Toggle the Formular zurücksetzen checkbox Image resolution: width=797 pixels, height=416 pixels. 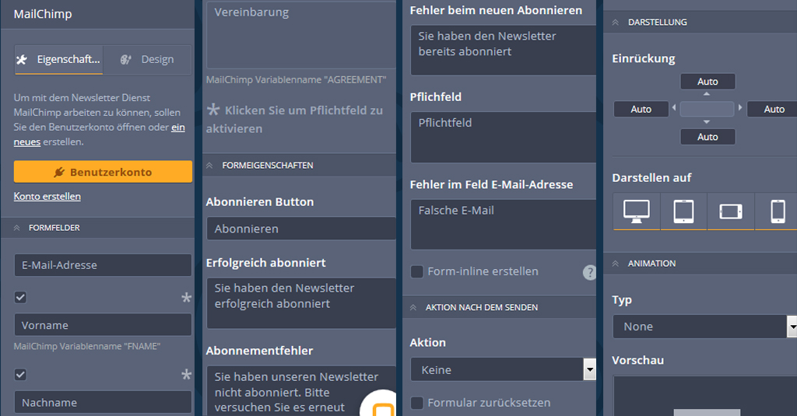417,403
